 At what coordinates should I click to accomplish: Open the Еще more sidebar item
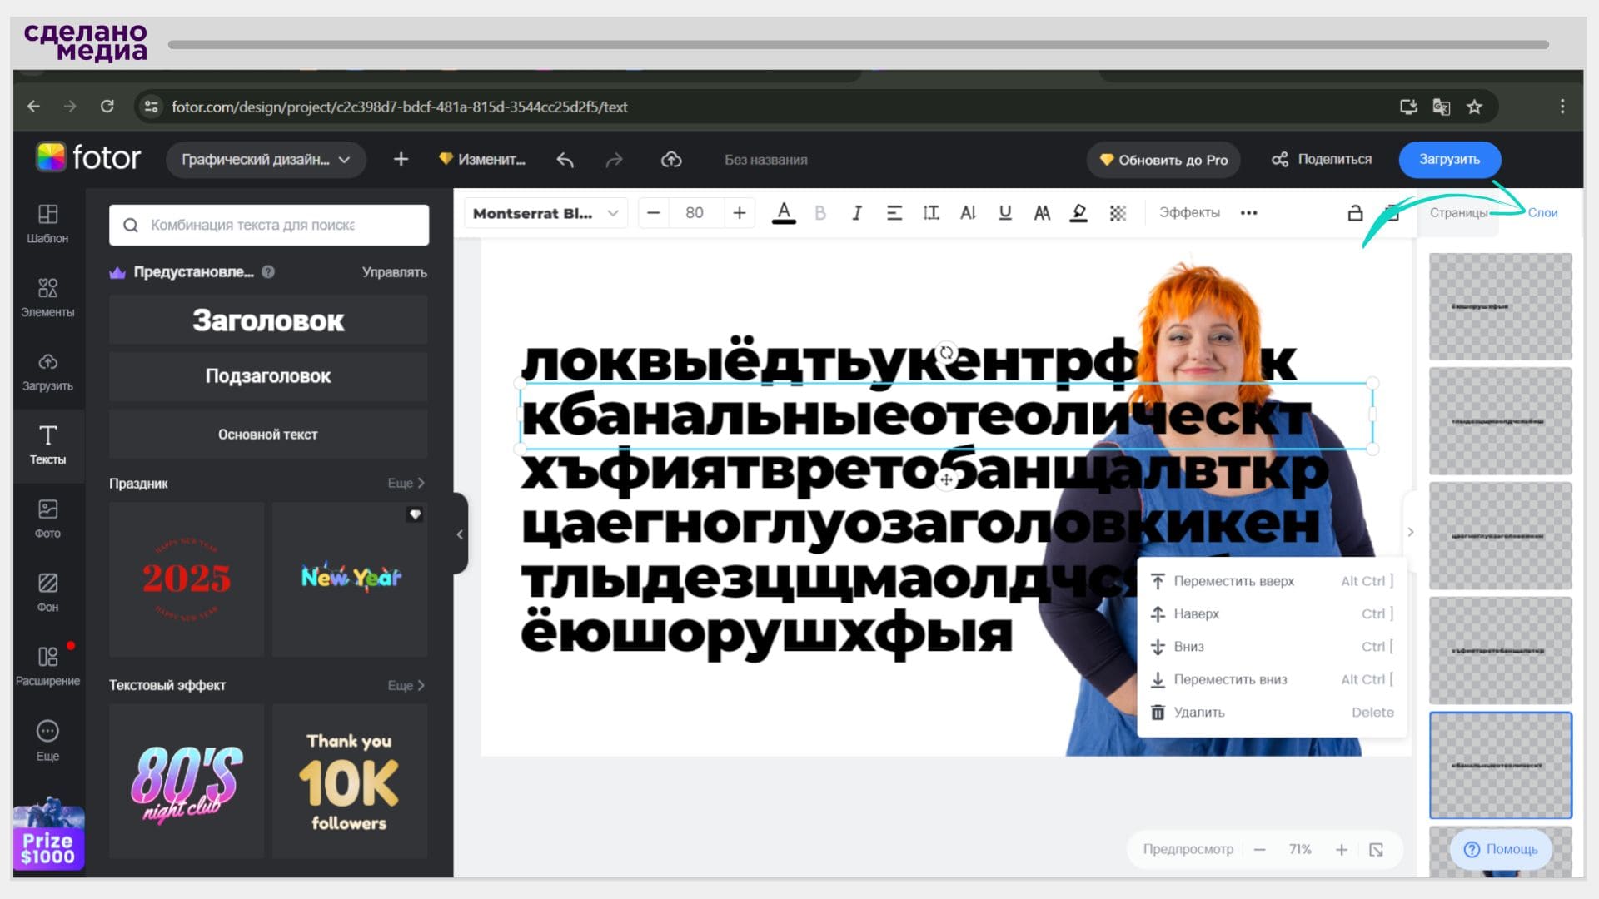pos(47,741)
